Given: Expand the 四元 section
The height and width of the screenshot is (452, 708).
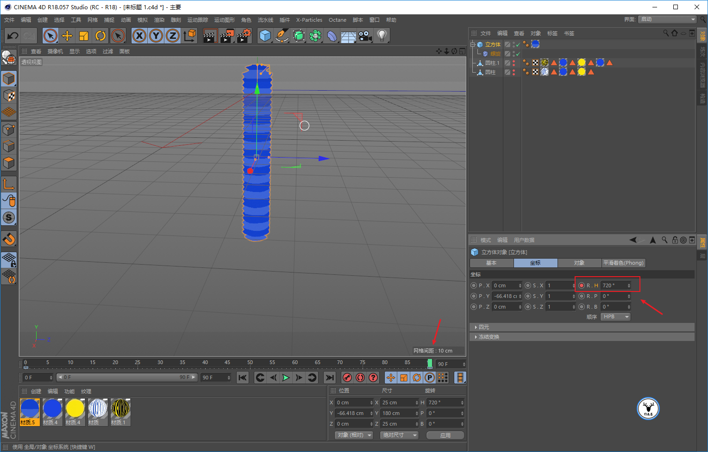Looking at the screenshot, I should tap(582, 327).
